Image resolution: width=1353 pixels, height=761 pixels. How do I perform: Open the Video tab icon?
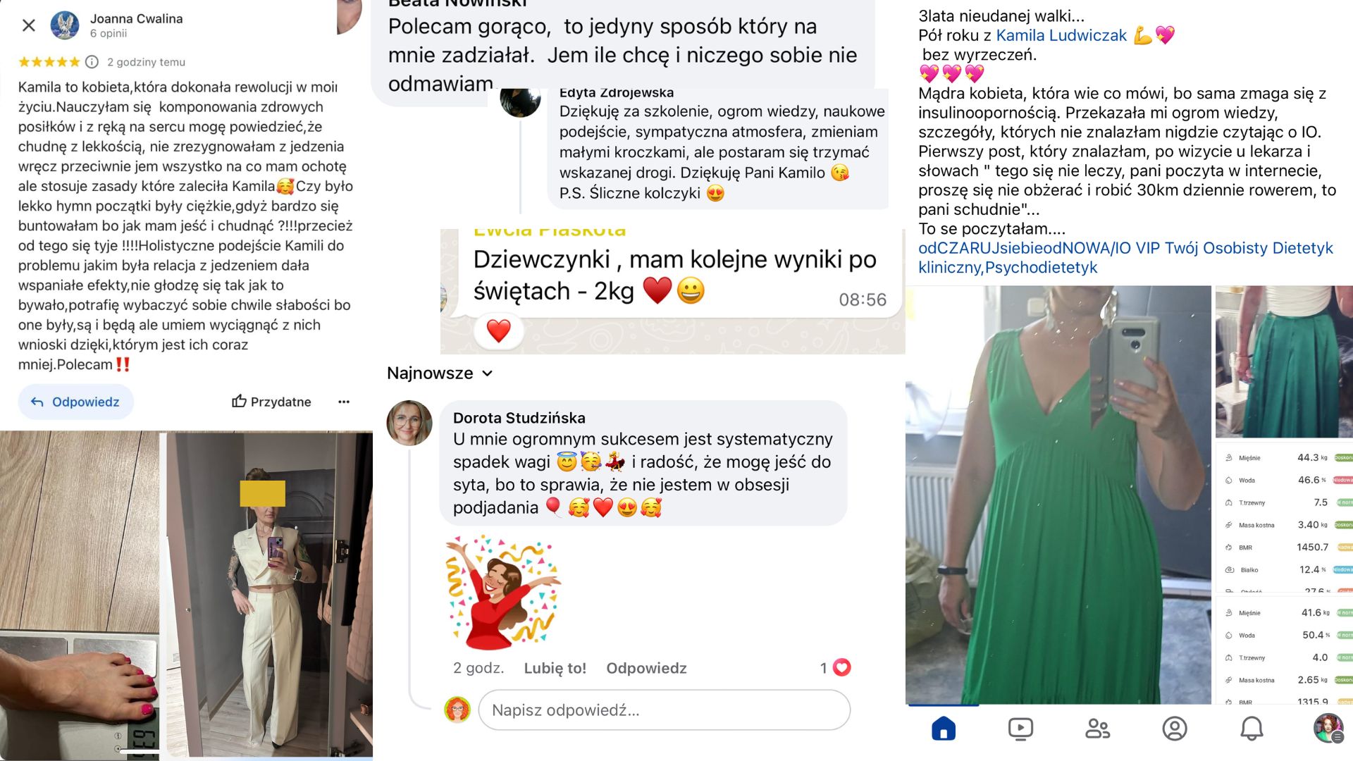[x=1020, y=729]
